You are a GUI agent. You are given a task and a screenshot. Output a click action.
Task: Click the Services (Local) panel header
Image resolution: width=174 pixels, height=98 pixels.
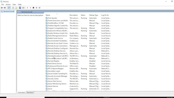[27, 12]
